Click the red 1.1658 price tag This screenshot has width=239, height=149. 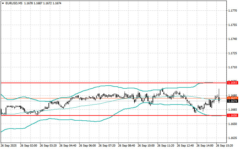233,115
